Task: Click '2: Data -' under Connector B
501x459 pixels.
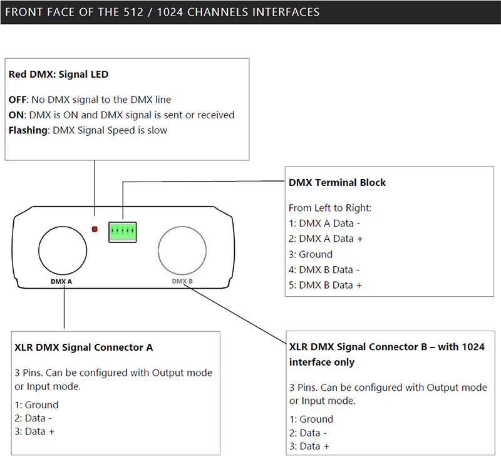Action: [x=308, y=433]
